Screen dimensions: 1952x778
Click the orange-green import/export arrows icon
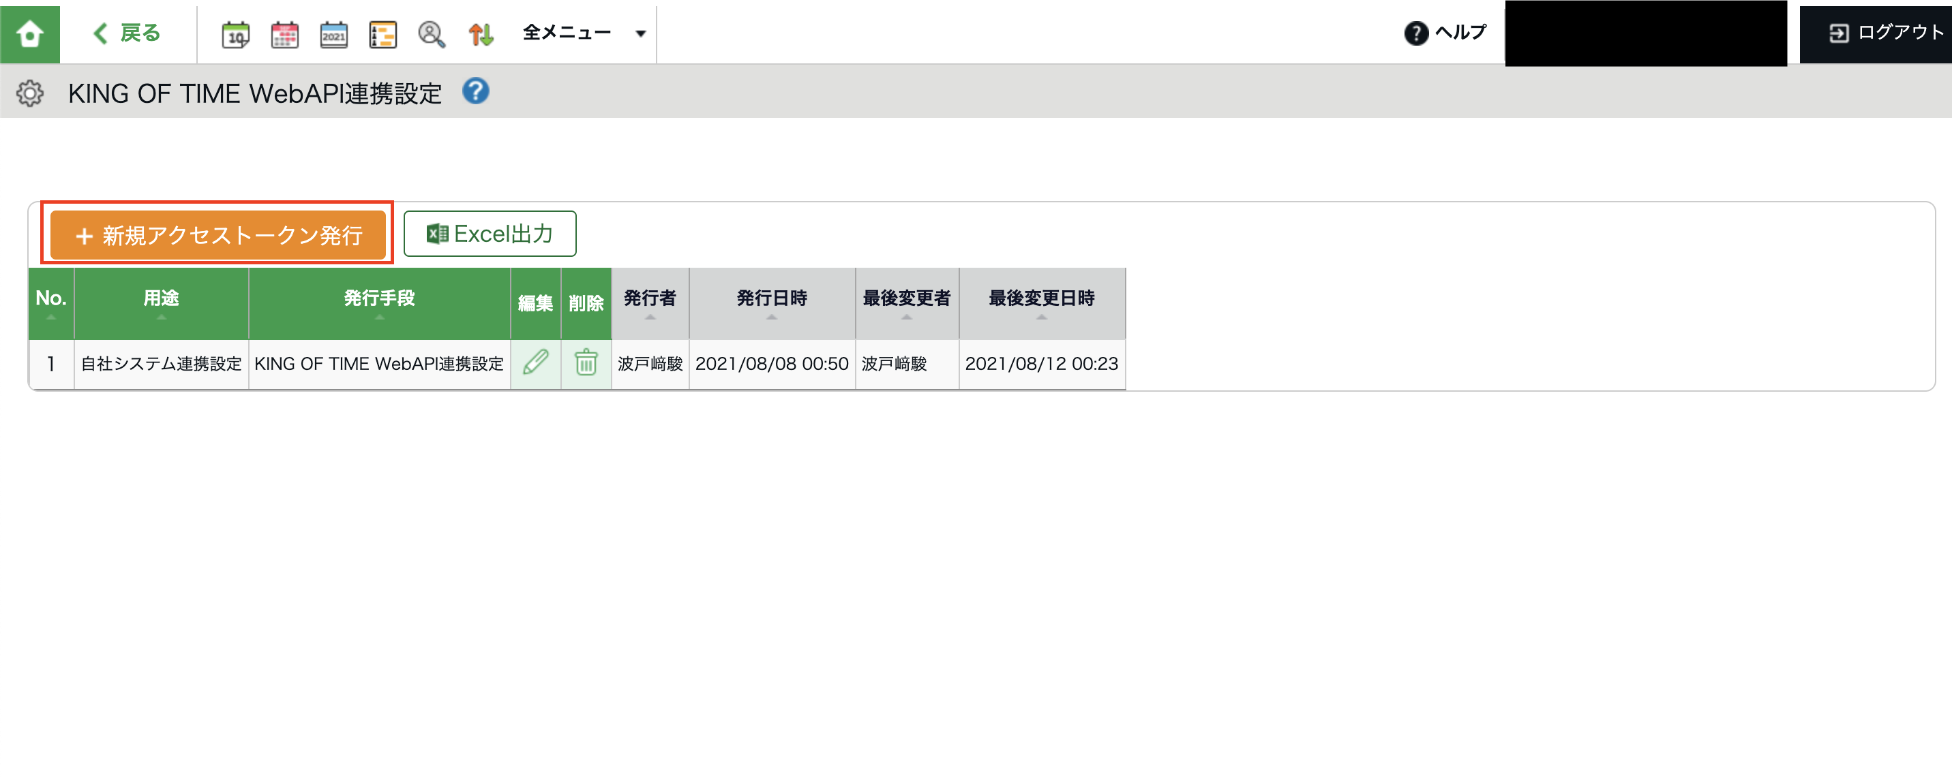click(481, 34)
